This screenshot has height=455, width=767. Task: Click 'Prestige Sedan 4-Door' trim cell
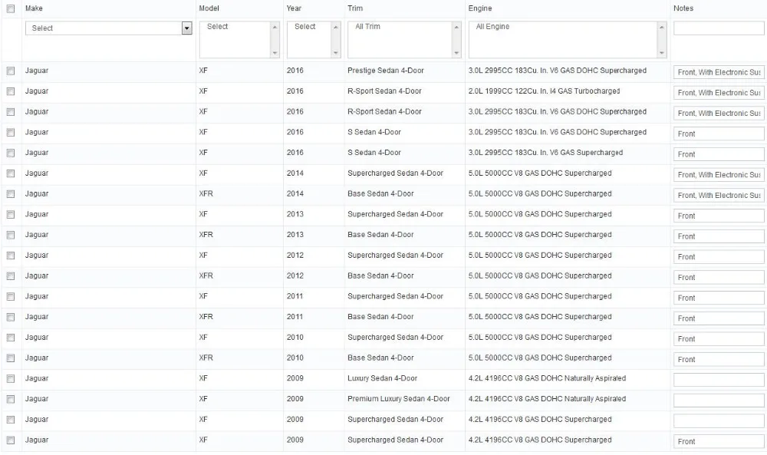[386, 71]
